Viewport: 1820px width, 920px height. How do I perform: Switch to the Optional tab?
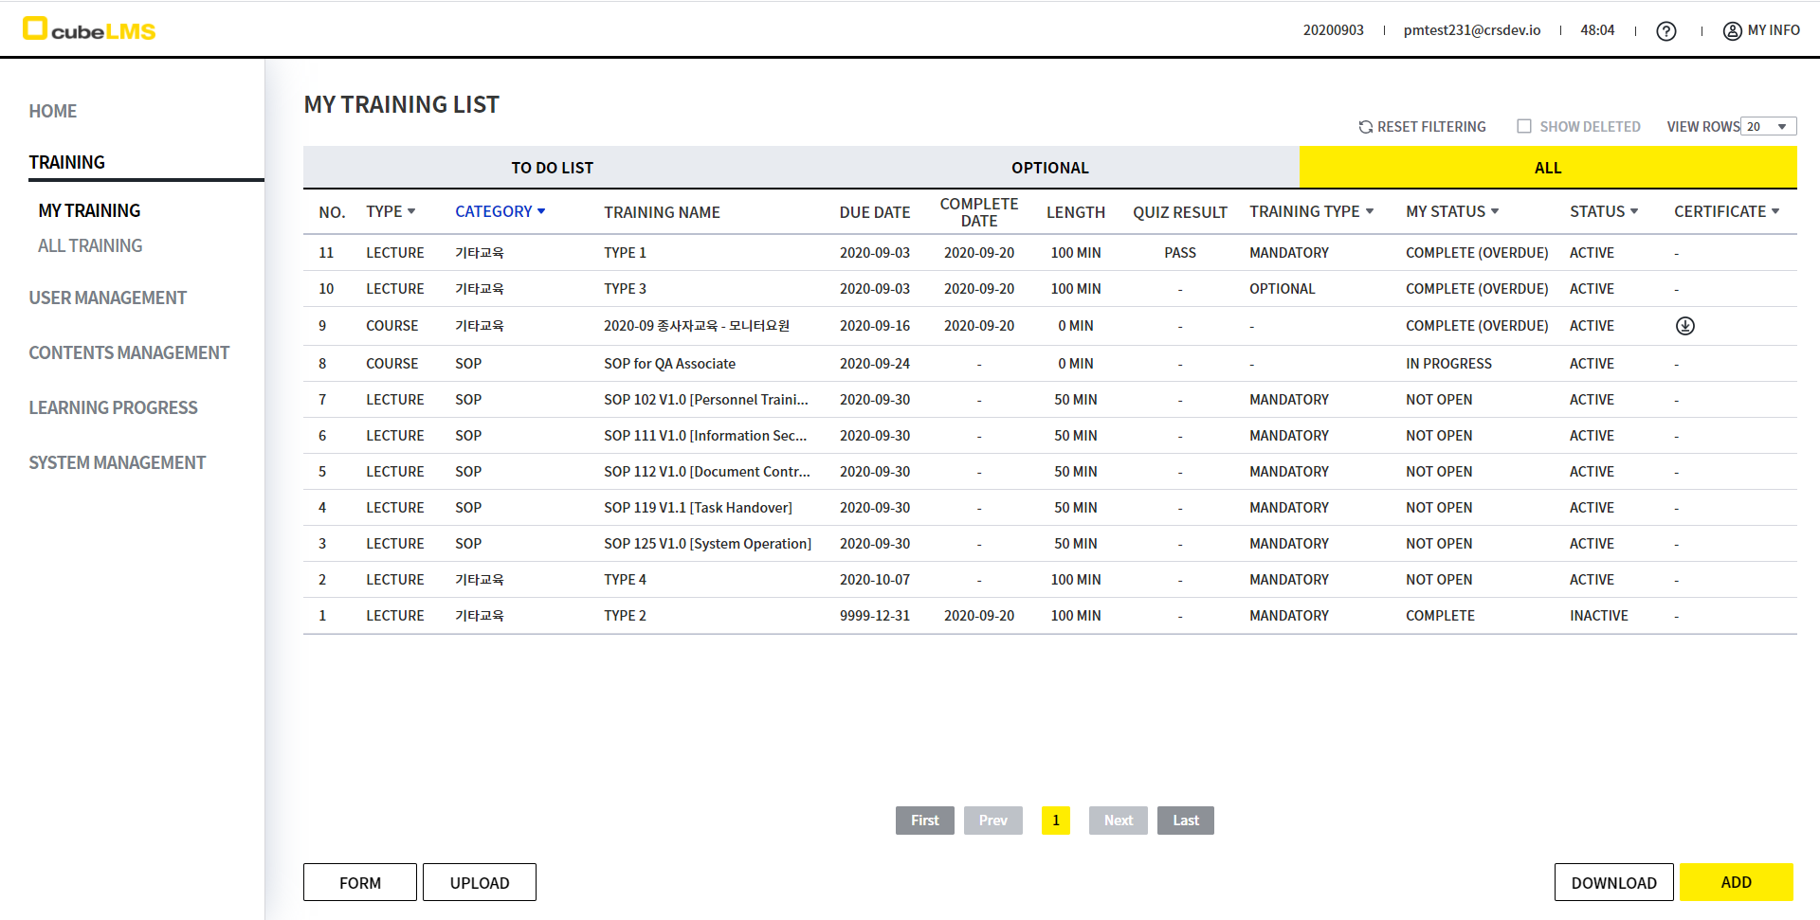(1049, 168)
